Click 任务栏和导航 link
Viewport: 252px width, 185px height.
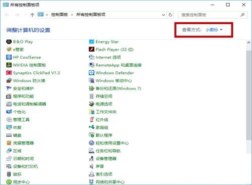[108, 151]
